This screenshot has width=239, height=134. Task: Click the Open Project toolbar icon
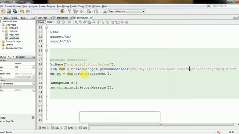click(x=9, y=12)
